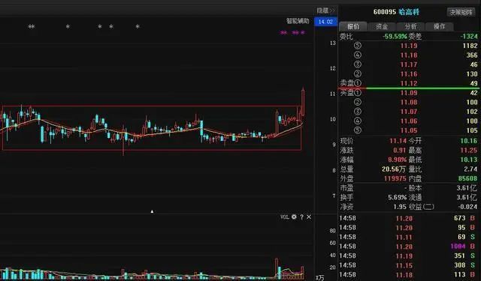This screenshot has height=281, width=481.
Task: Click the 现价 value 11.14
Action: coord(398,141)
